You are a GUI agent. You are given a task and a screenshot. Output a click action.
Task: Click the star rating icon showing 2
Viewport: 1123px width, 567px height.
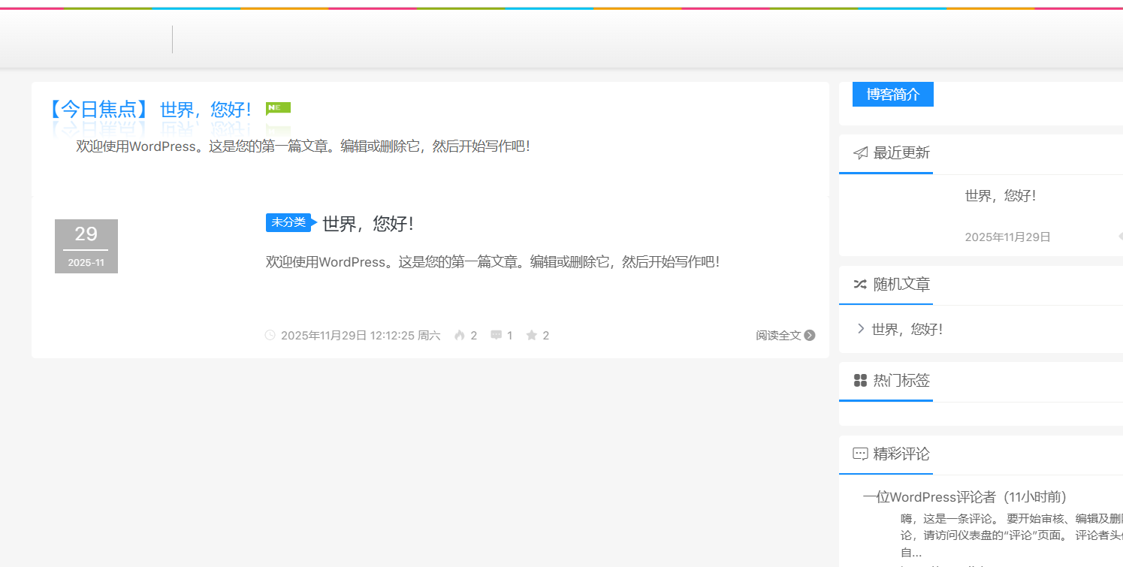click(530, 335)
